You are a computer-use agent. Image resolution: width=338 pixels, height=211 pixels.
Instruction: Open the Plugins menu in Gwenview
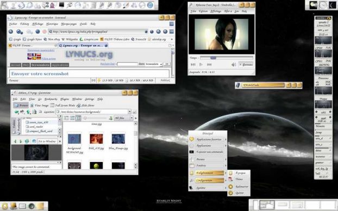click(x=65, y=99)
